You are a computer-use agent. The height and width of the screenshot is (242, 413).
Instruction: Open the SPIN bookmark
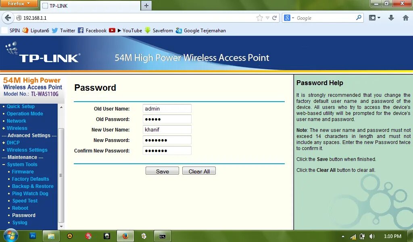pyautogui.click(x=10, y=31)
